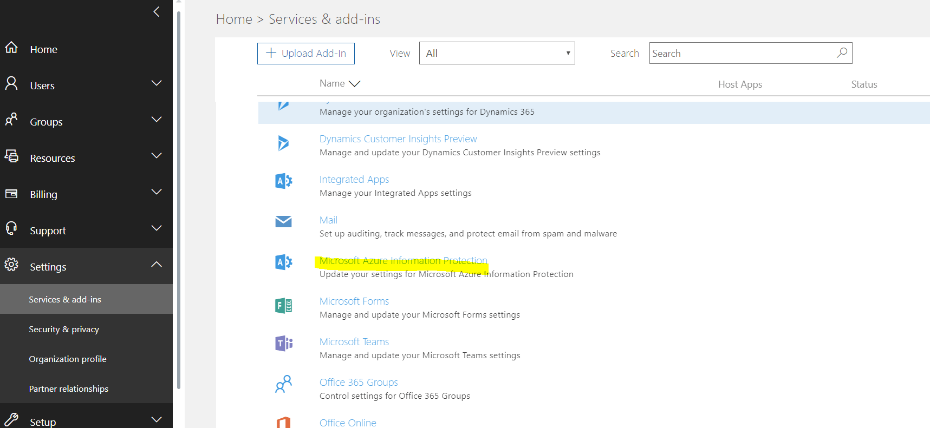Expand the Groups menu chevron
930x428 pixels.
(157, 120)
